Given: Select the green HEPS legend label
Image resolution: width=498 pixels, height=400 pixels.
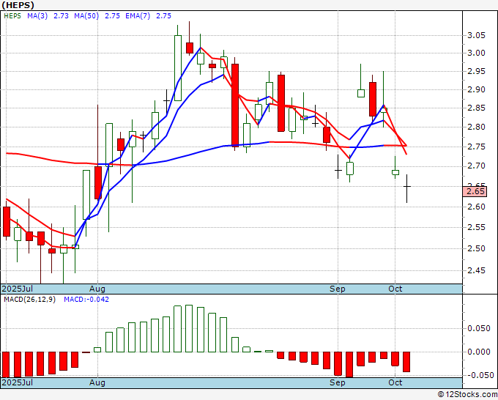Looking at the screenshot, I should coord(12,16).
